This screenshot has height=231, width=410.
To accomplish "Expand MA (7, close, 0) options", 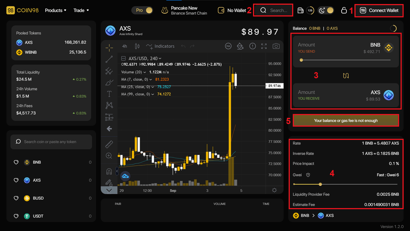I will click(151, 80).
